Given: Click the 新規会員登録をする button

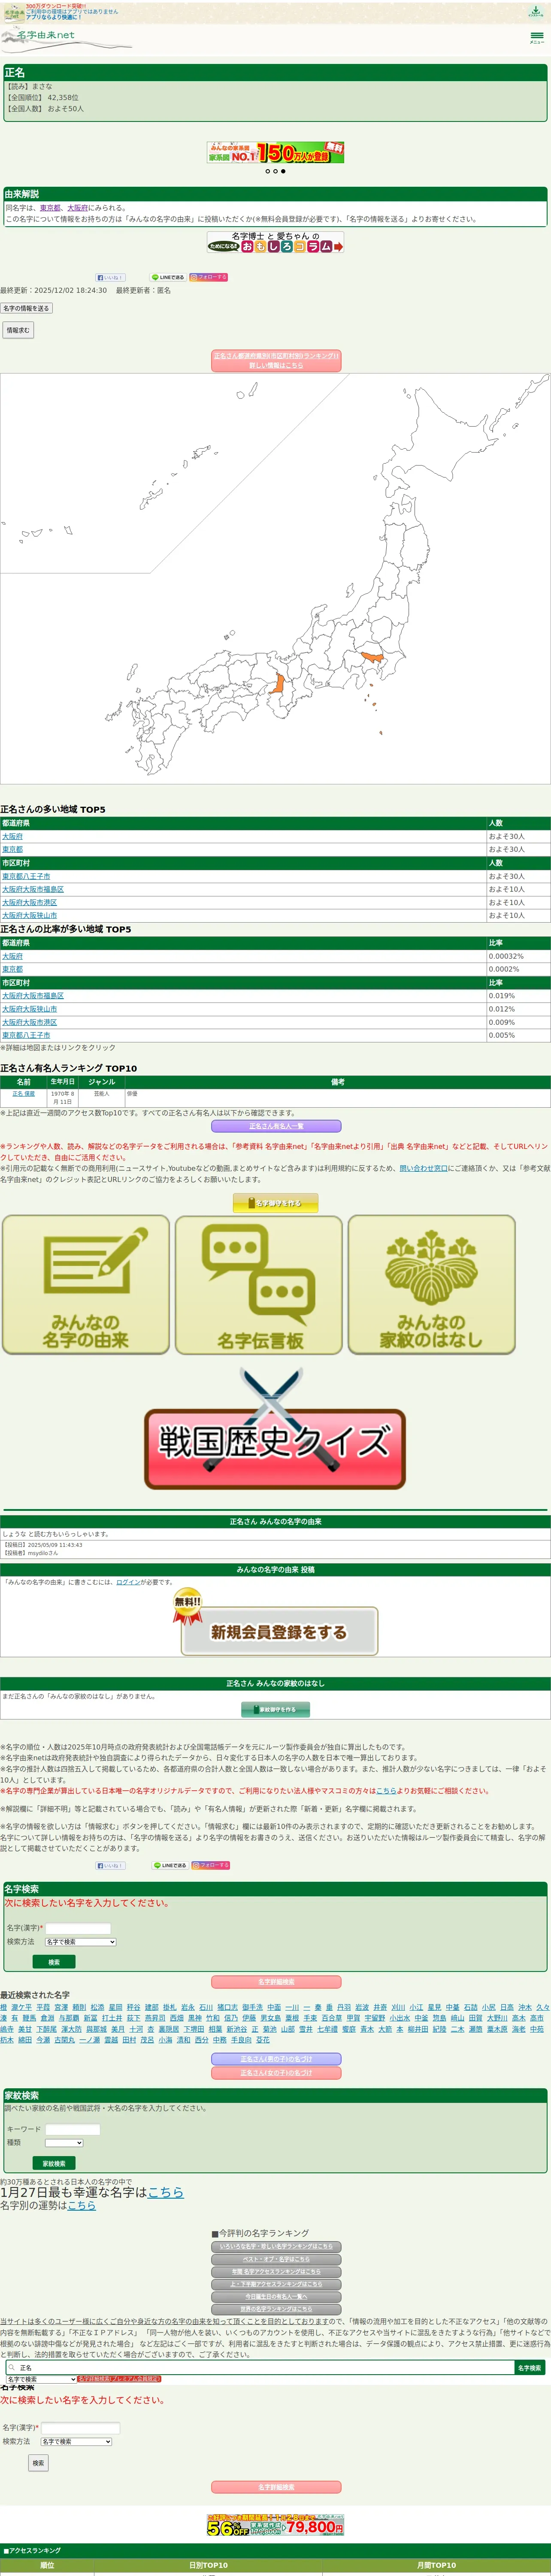Looking at the screenshot, I should tap(278, 1632).
